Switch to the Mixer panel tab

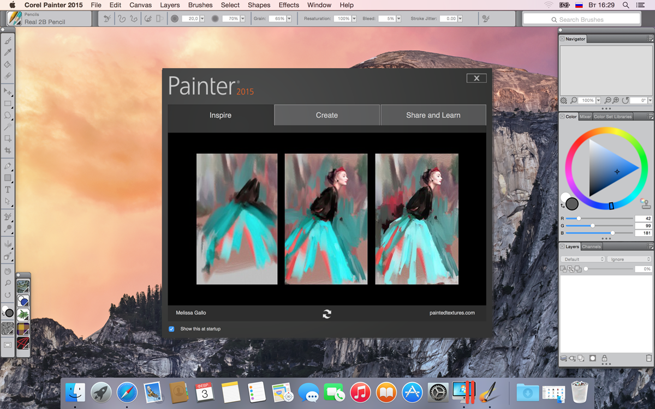[x=585, y=117]
